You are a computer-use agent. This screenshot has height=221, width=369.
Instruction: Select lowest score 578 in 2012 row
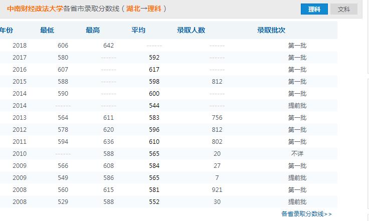[x=63, y=130]
